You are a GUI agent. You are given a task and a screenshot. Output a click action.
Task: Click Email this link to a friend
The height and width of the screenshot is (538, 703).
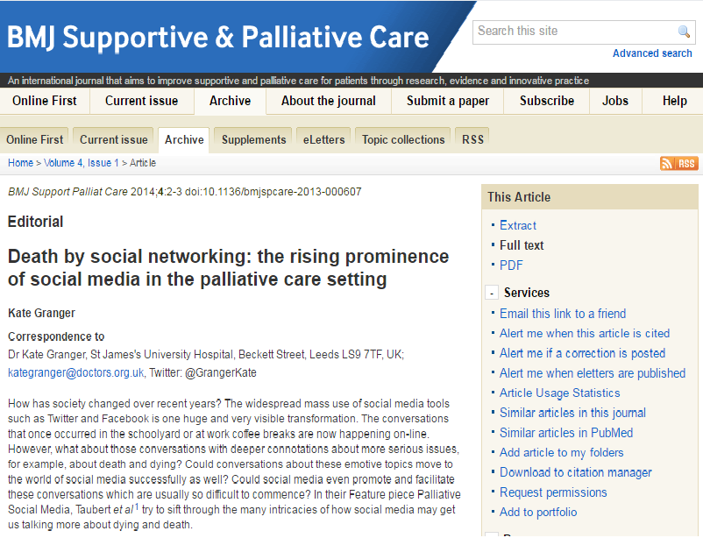pyautogui.click(x=563, y=314)
